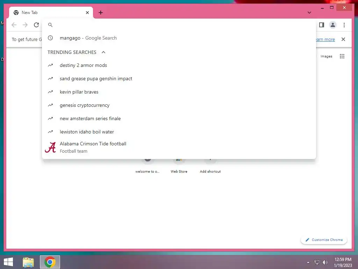The width and height of the screenshot is (358, 269).
Task: Click the Chrome taskbar icon
Action: coord(50,262)
